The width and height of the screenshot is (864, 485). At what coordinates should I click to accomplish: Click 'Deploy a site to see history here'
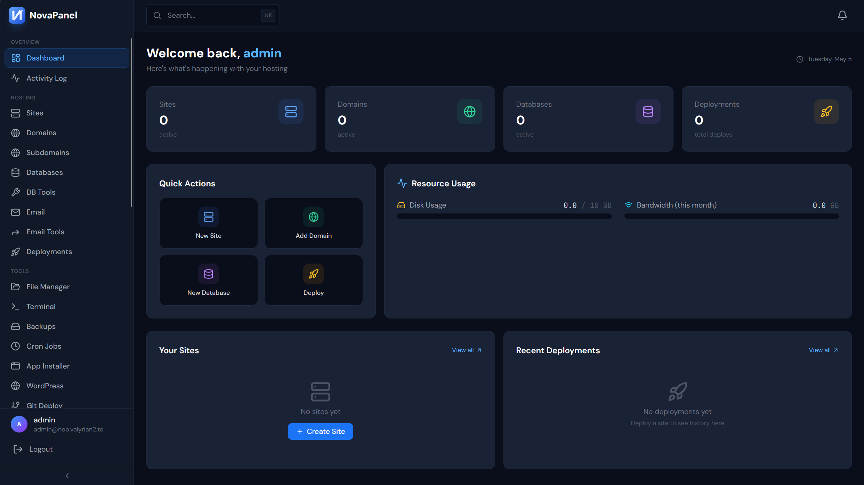pos(678,423)
